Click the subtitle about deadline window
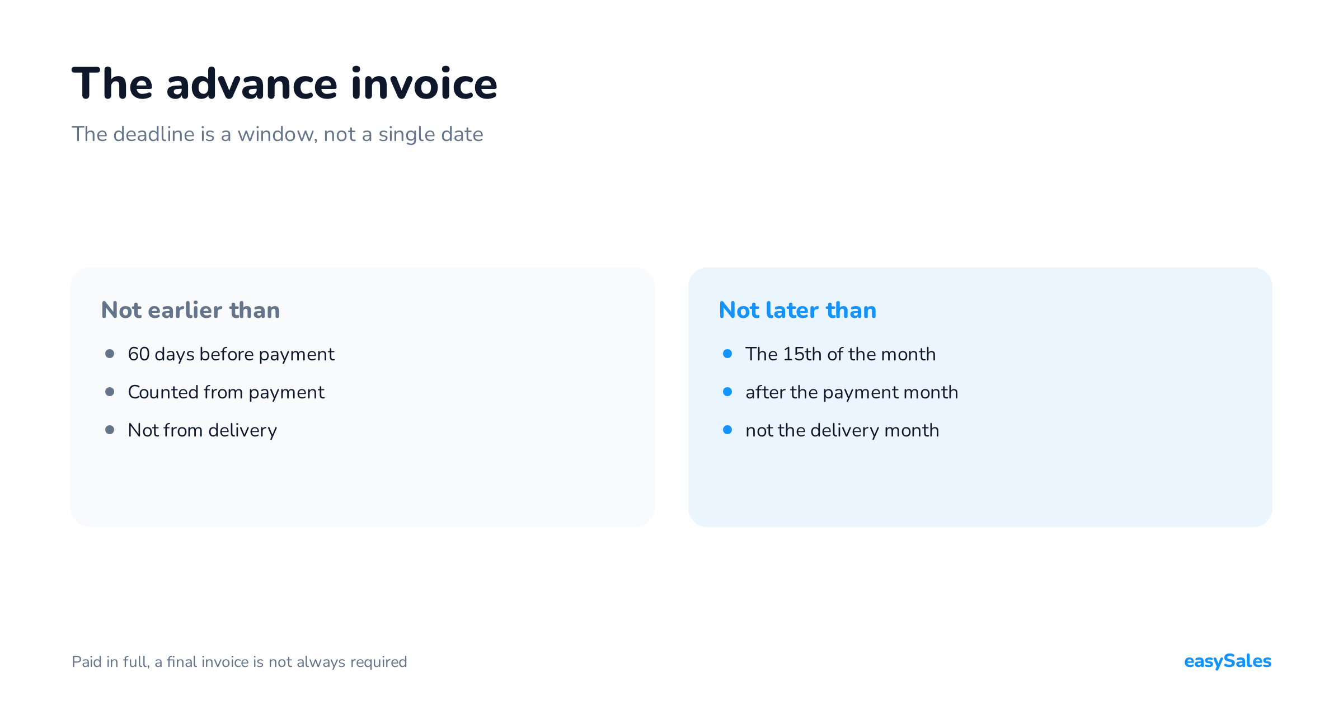Screen dimensions: 1343x705 coord(277,134)
